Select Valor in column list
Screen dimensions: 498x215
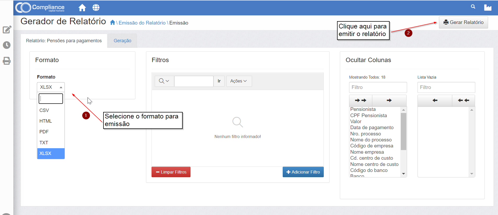click(356, 122)
